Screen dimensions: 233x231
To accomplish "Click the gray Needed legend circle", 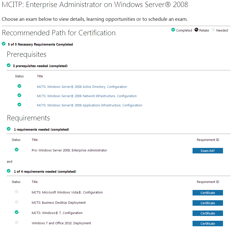I will point(213,30).
